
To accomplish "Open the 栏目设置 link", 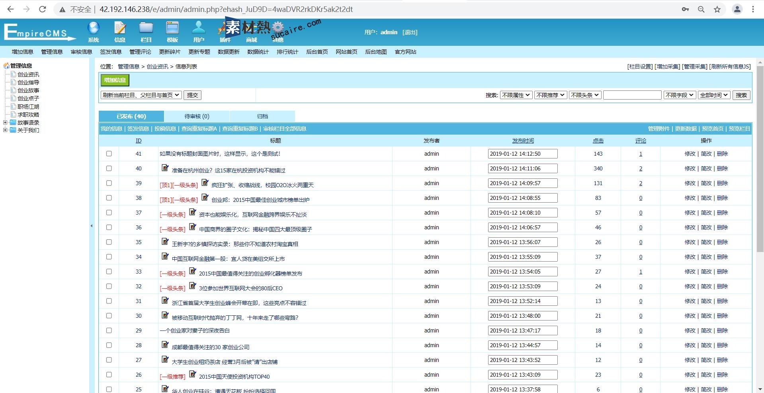I will coord(640,66).
